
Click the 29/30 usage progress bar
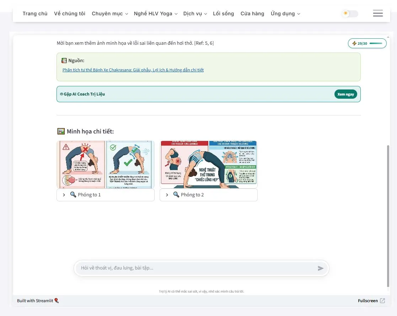coord(376,43)
